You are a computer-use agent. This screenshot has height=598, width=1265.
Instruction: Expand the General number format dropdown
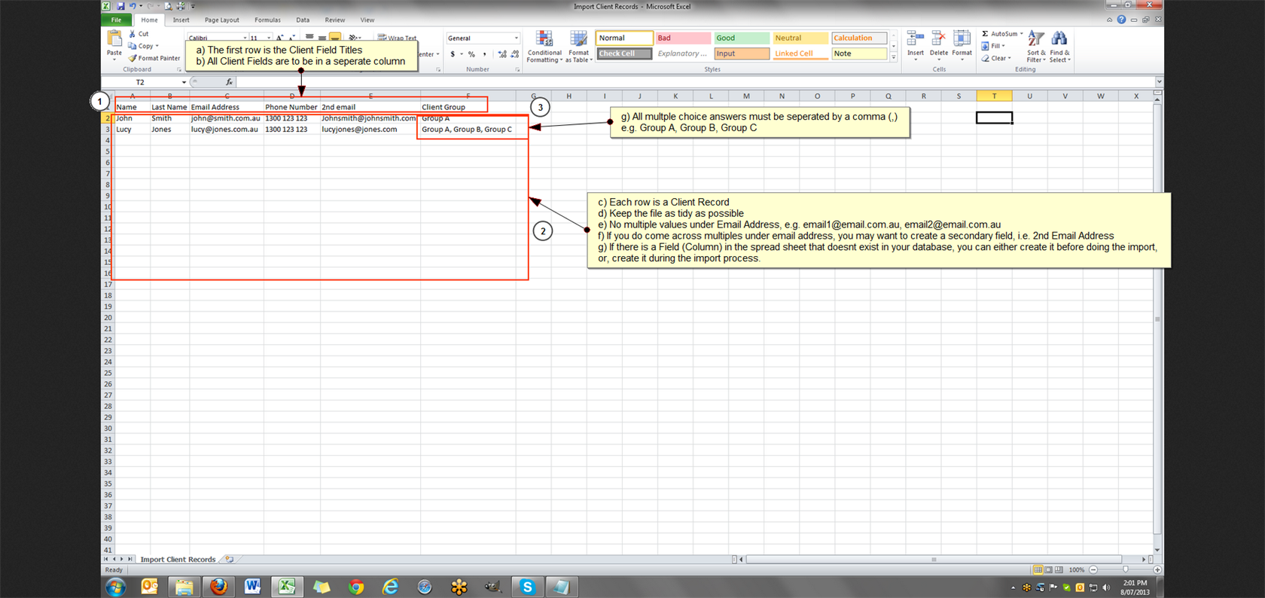point(516,38)
